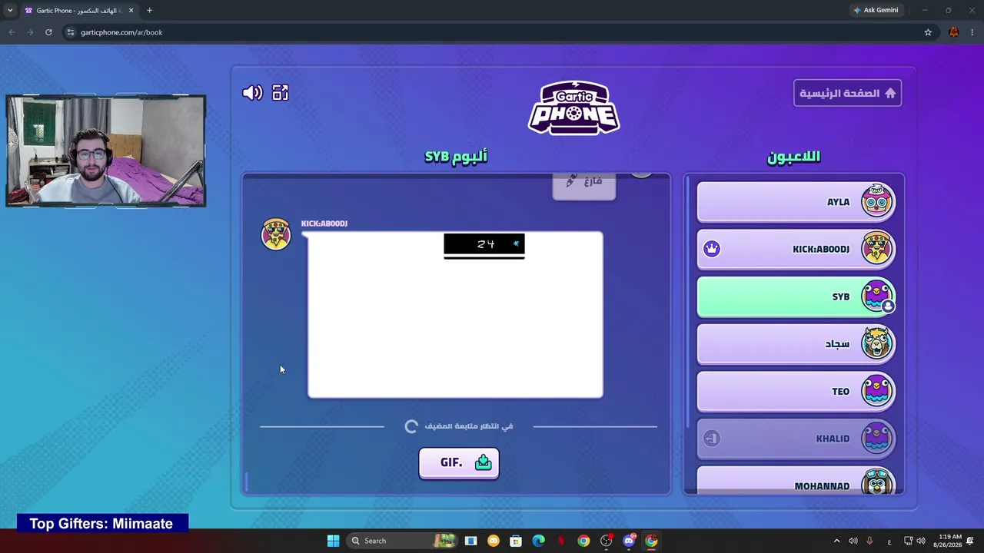Select player SYB in the players list
The image size is (984, 553).
796,296
